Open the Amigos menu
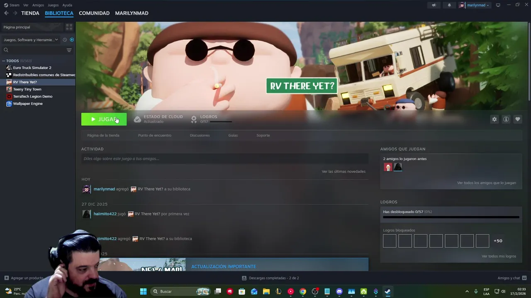 click(x=38, y=5)
